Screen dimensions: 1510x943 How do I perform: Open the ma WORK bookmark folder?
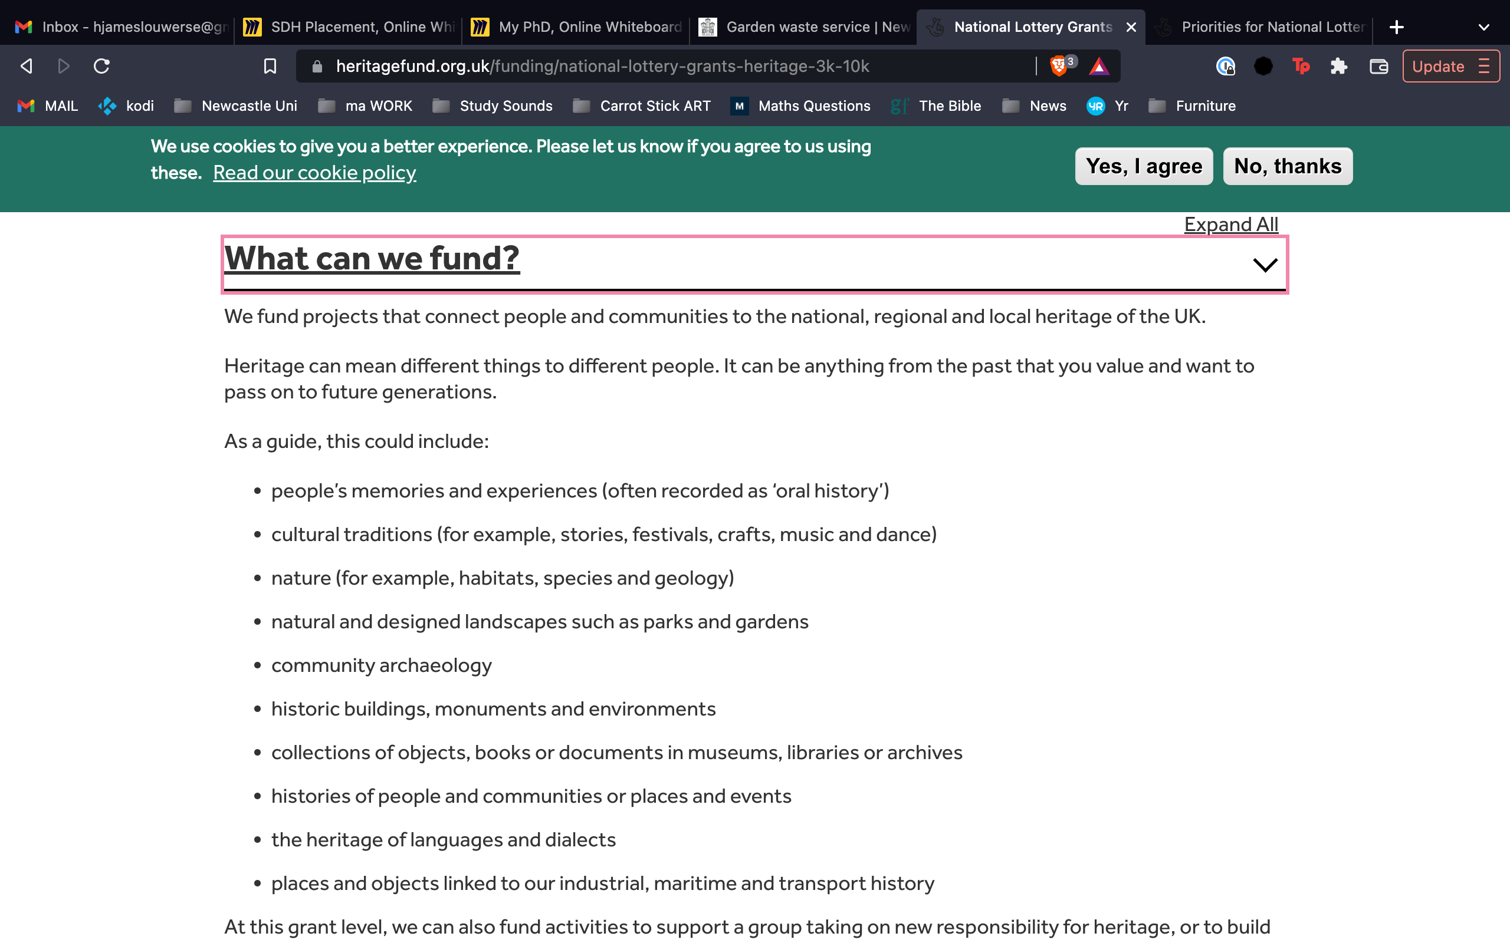click(365, 106)
